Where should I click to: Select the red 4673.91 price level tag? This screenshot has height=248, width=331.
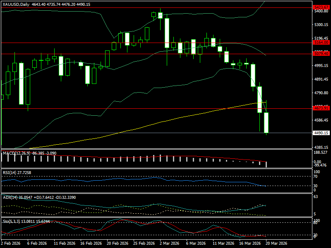click(321, 108)
